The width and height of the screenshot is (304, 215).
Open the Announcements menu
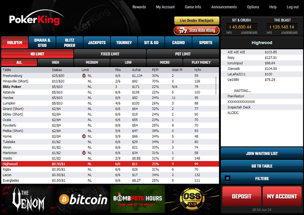tap(224, 7)
